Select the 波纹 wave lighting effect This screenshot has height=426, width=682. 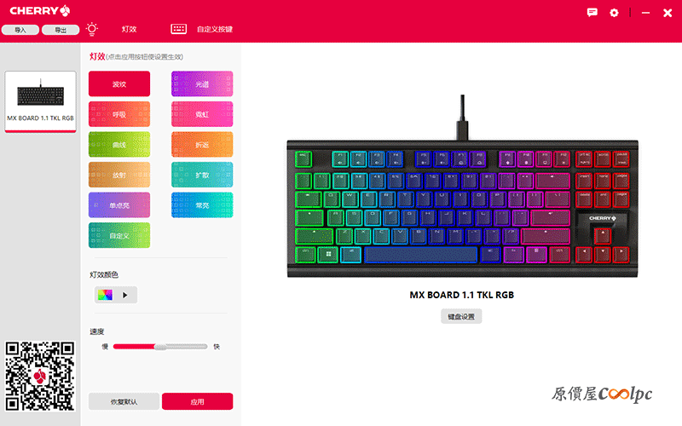119,83
